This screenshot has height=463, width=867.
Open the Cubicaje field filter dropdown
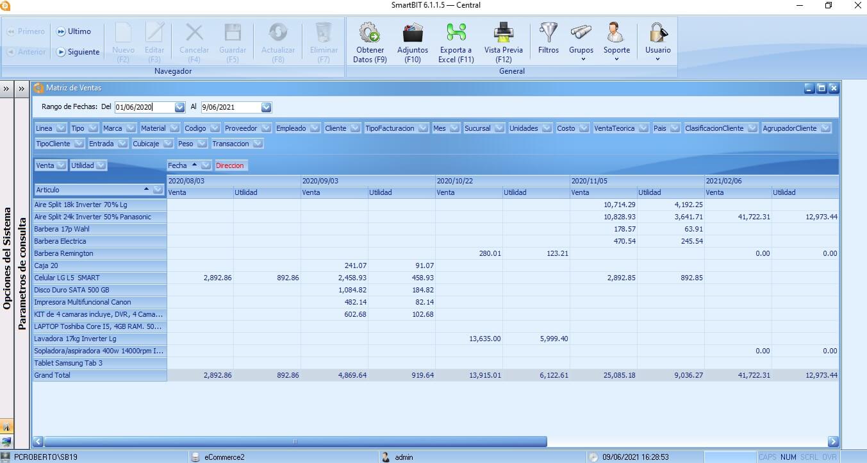(x=167, y=144)
